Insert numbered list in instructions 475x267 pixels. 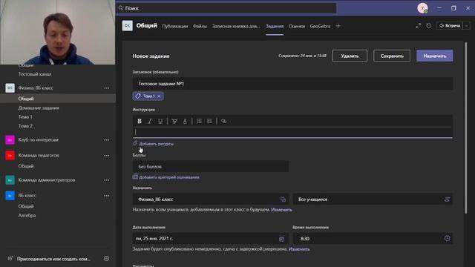[209, 121]
